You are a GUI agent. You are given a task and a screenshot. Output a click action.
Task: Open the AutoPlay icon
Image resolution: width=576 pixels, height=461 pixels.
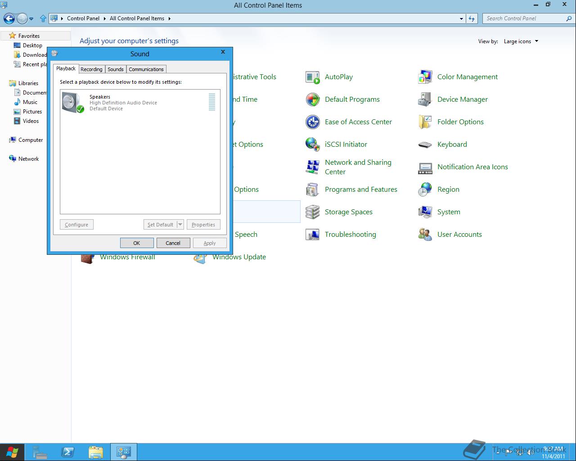[312, 77]
